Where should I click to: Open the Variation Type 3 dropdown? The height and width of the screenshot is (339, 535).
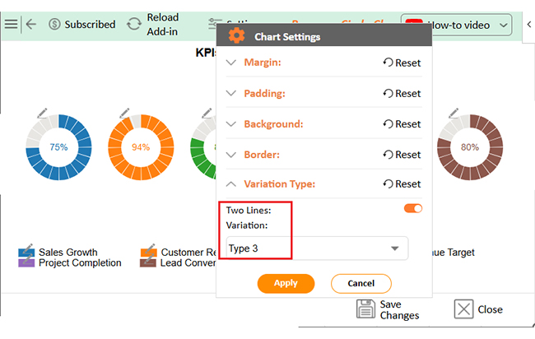click(317, 248)
